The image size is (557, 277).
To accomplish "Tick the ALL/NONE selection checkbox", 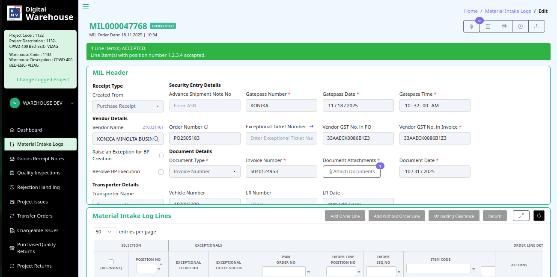I will click(111, 262).
